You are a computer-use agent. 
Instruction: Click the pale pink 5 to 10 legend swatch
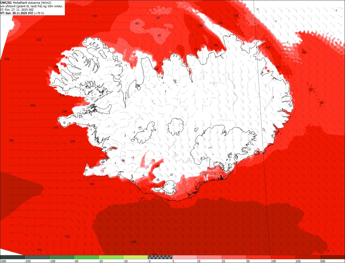185,257
